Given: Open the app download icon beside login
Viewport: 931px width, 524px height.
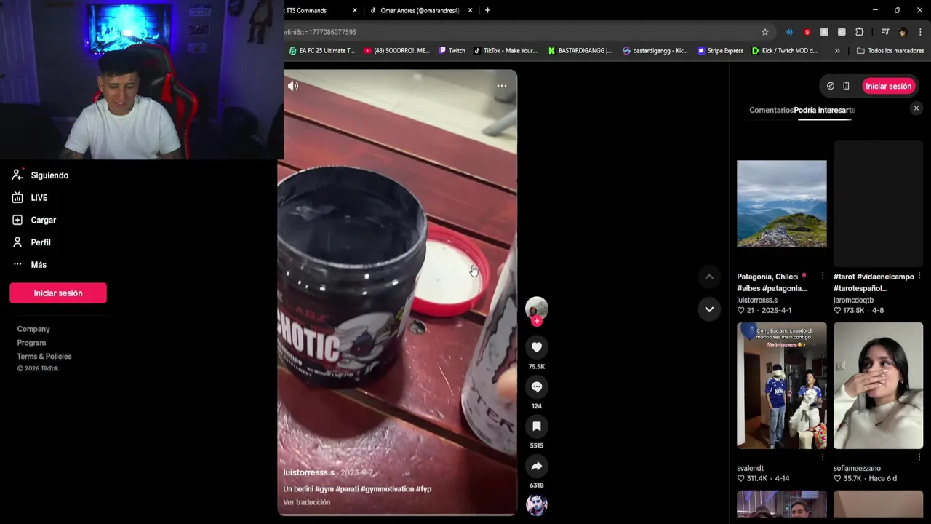Looking at the screenshot, I should pyautogui.click(x=831, y=86).
